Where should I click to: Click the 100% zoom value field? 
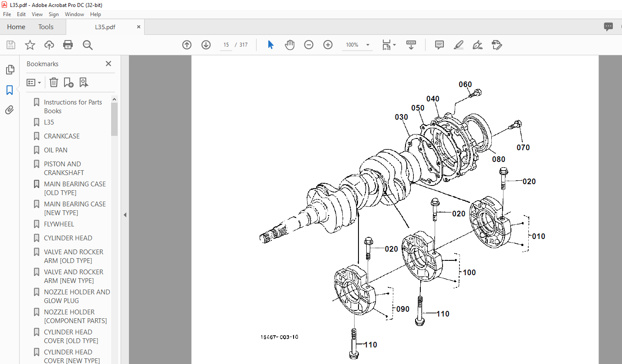point(352,45)
